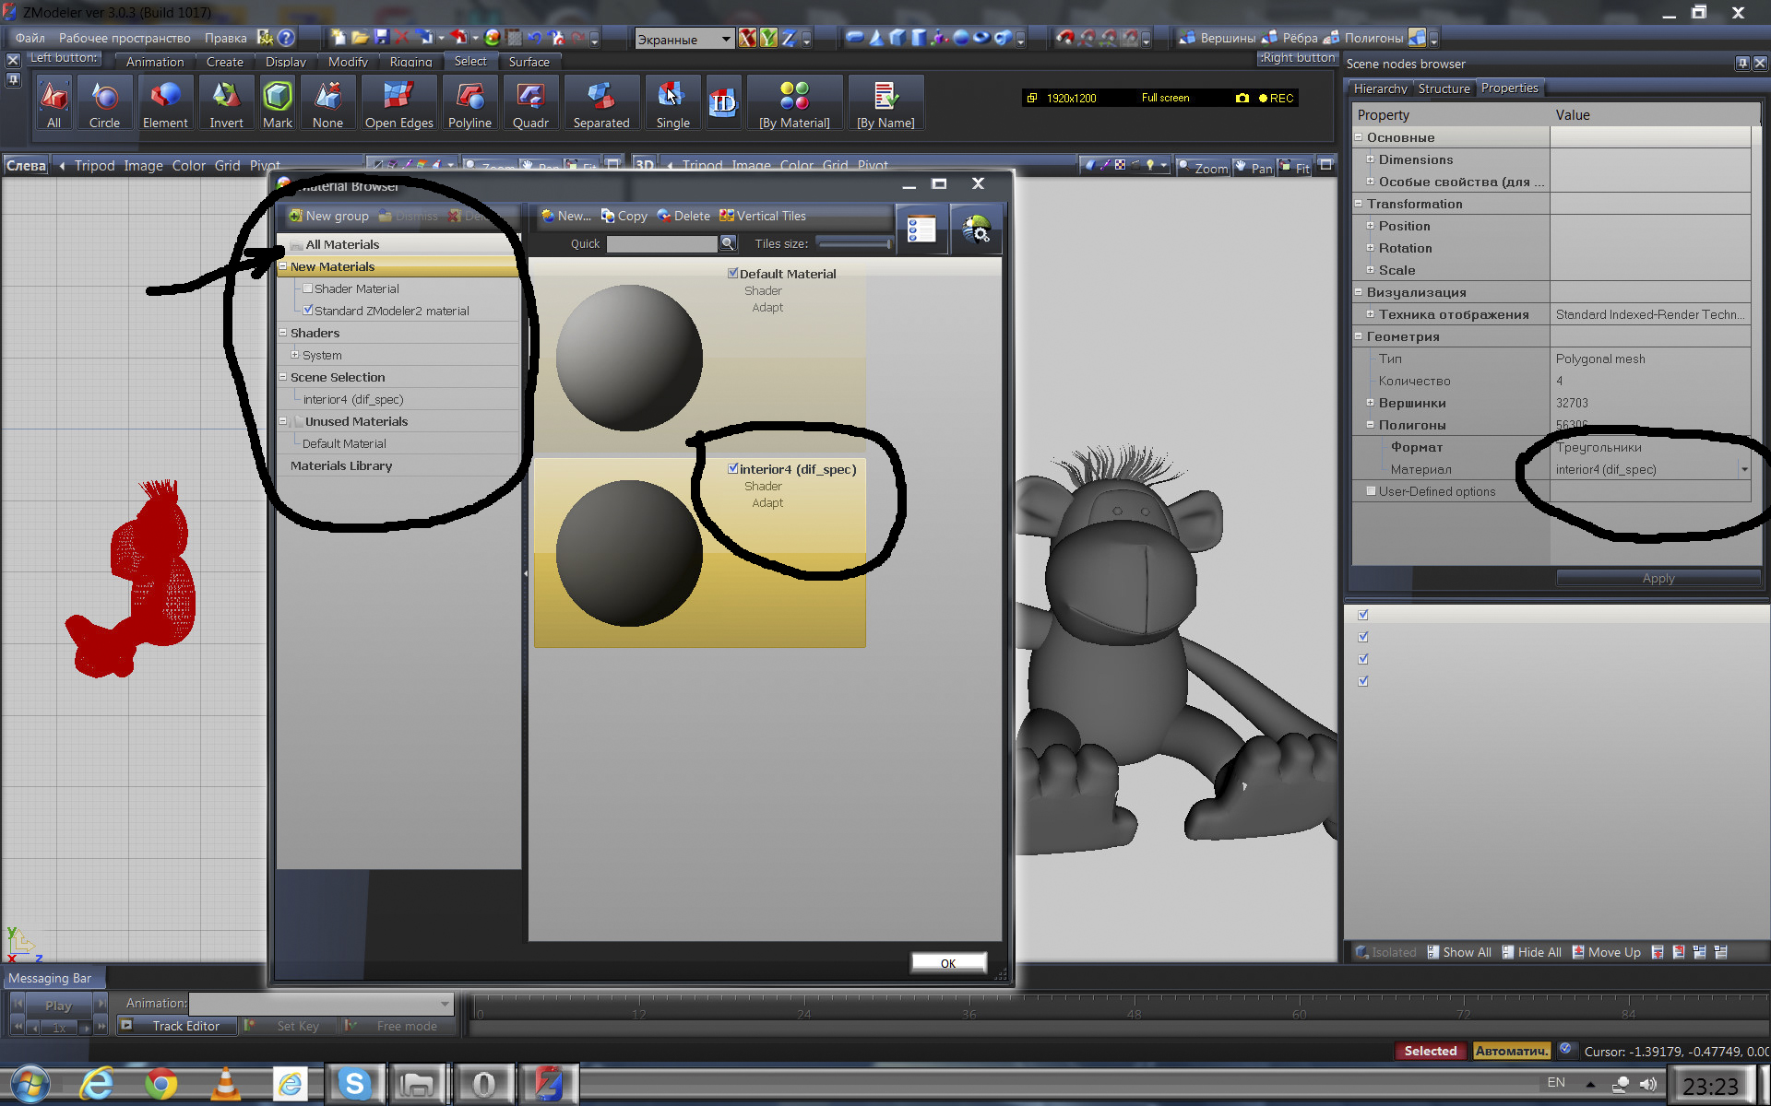Screen dimensions: 1771x1106
Task: Switch to the Surface ribbon tab
Action: pyautogui.click(x=529, y=62)
